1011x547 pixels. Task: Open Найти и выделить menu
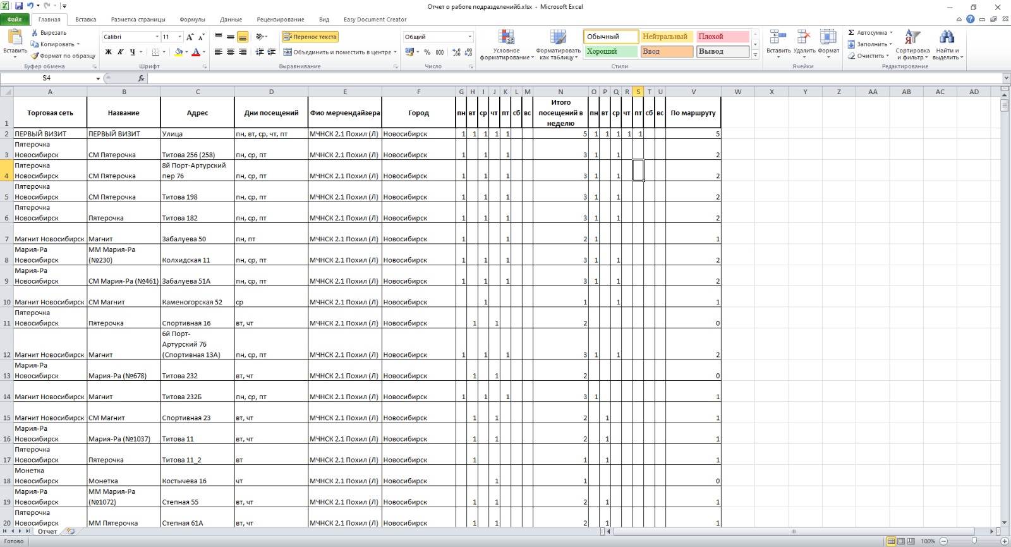pos(947,44)
